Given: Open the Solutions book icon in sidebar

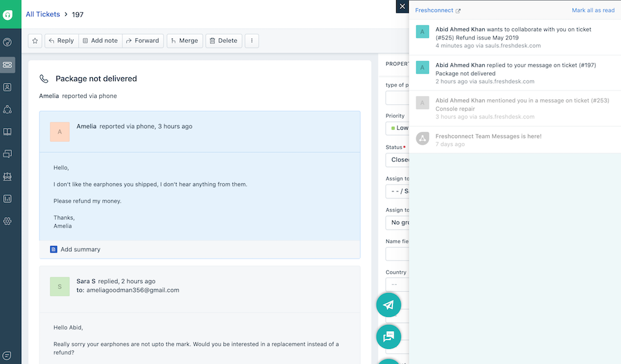Looking at the screenshot, I should click(8, 132).
